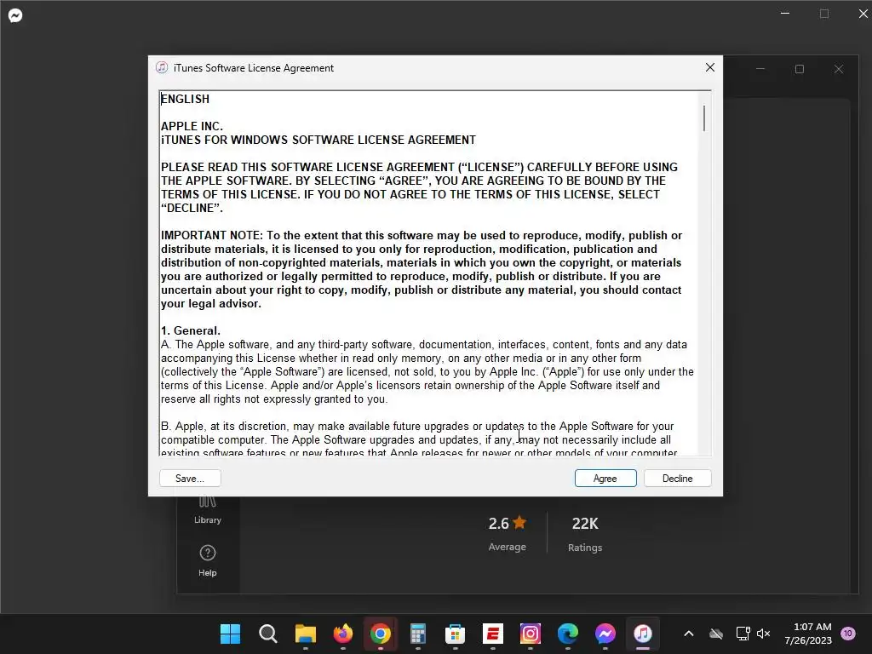Launch Firefox from the taskbar
872x654 pixels.
(x=342, y=634)
